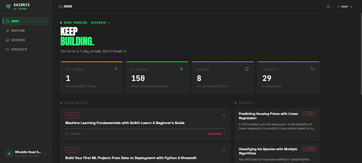Click the page vertical scrollbar
Viewport: 362px width, 163px height.
click(361, 54)
